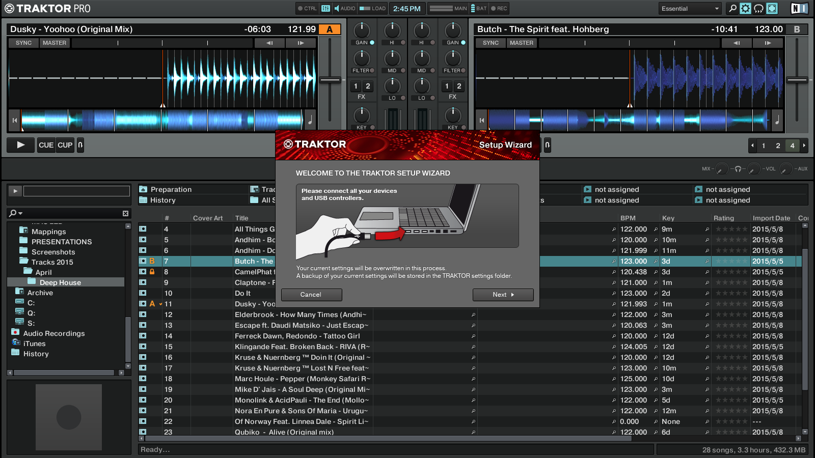The width and height of the screenshot is (815, 458).
Task: Click Deck A tempo bend up arrow
Action: [x=301, y=43]
